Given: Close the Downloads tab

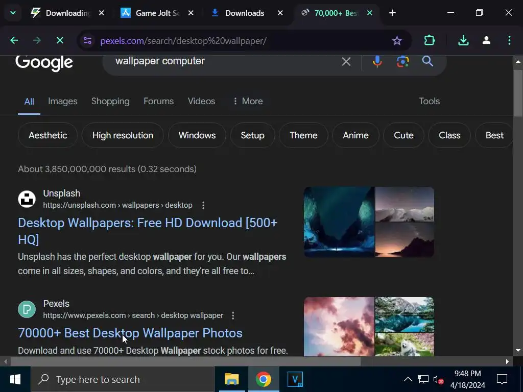Looking at the screenshot, I should click(x=280, y=13).
